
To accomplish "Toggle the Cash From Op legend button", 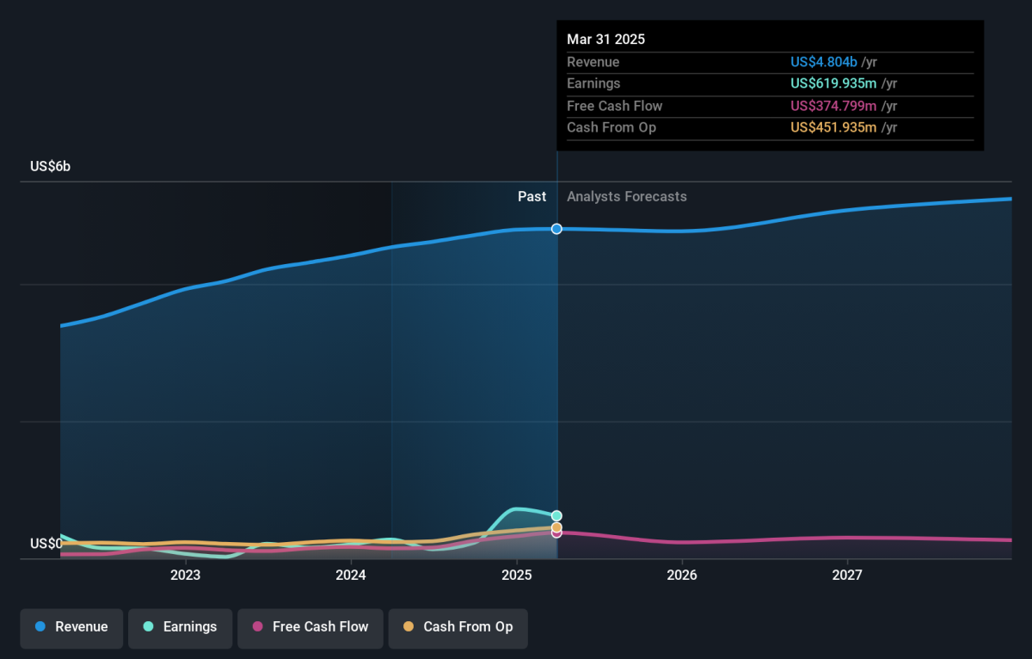I will pos(458,627).
